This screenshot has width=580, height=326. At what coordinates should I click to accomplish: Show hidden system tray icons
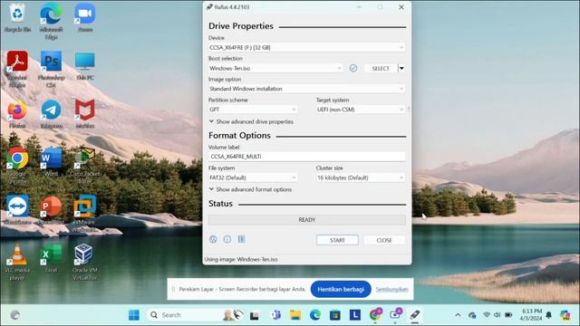point(458,315)
